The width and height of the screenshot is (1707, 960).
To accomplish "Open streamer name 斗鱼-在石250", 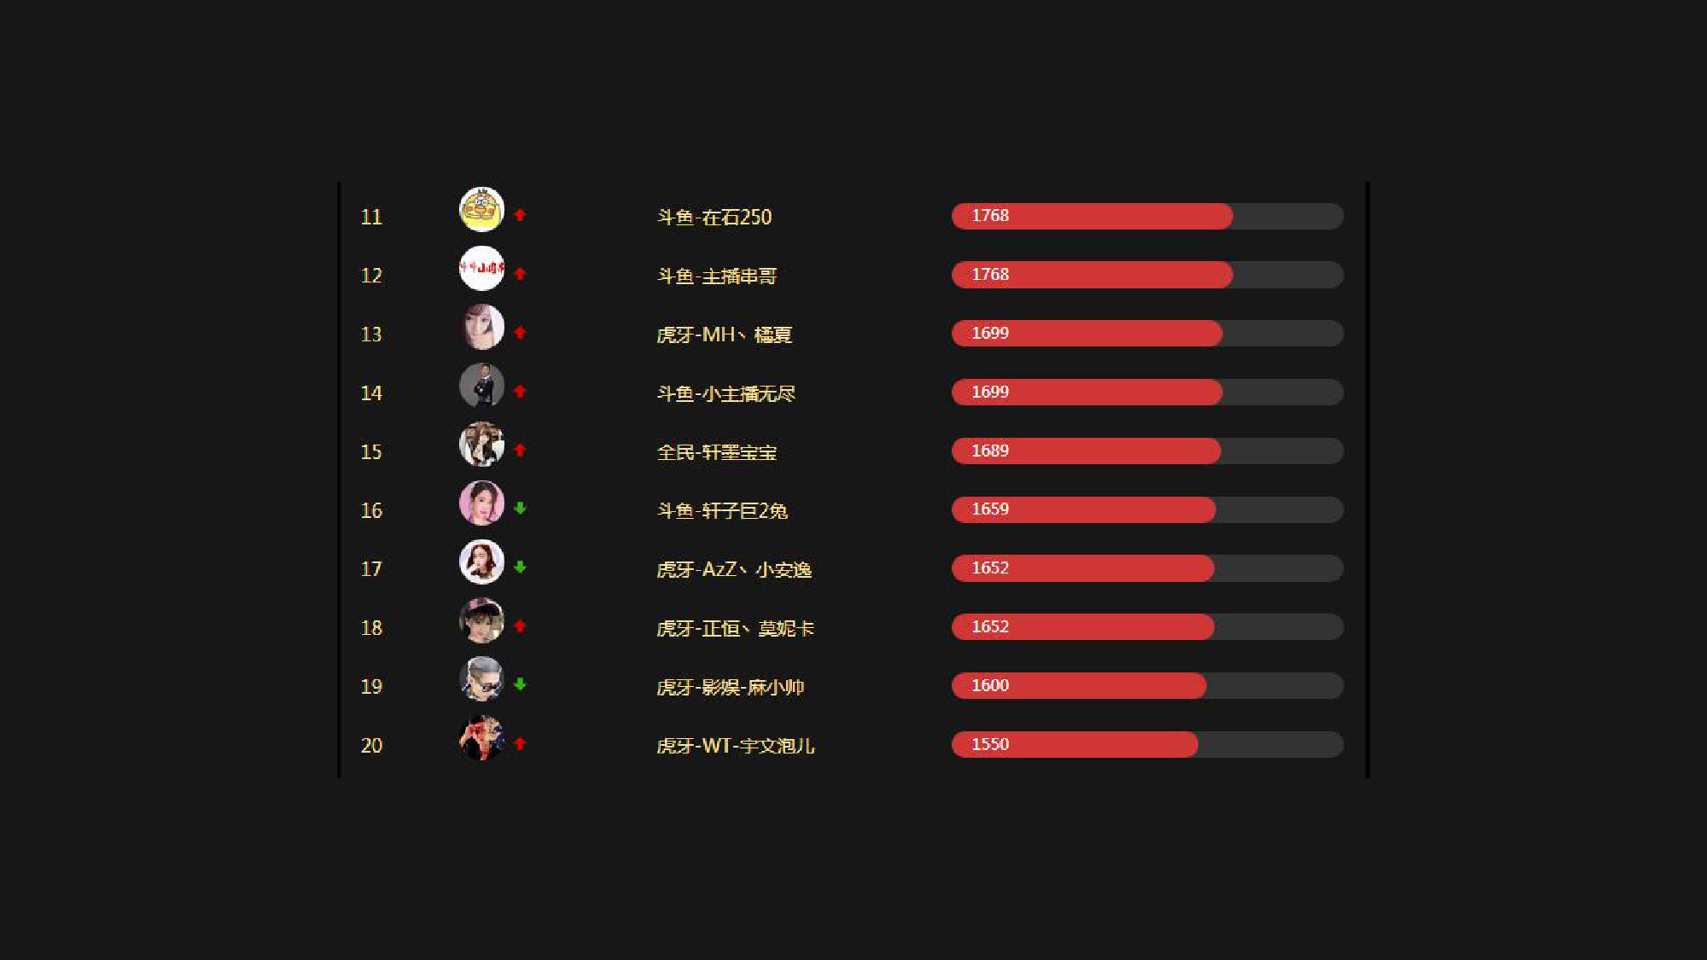I will click(714, 217).
